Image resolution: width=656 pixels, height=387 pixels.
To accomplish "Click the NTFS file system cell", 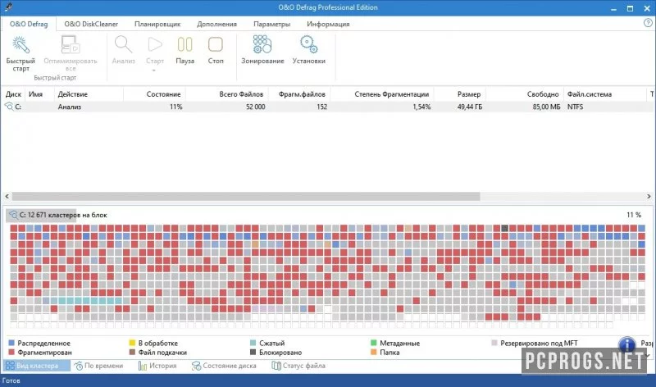I will tap(575, 107).
